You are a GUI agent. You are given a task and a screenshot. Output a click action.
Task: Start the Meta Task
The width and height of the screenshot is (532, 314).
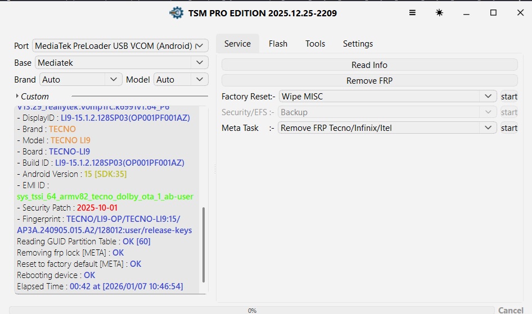pos(509,128)
